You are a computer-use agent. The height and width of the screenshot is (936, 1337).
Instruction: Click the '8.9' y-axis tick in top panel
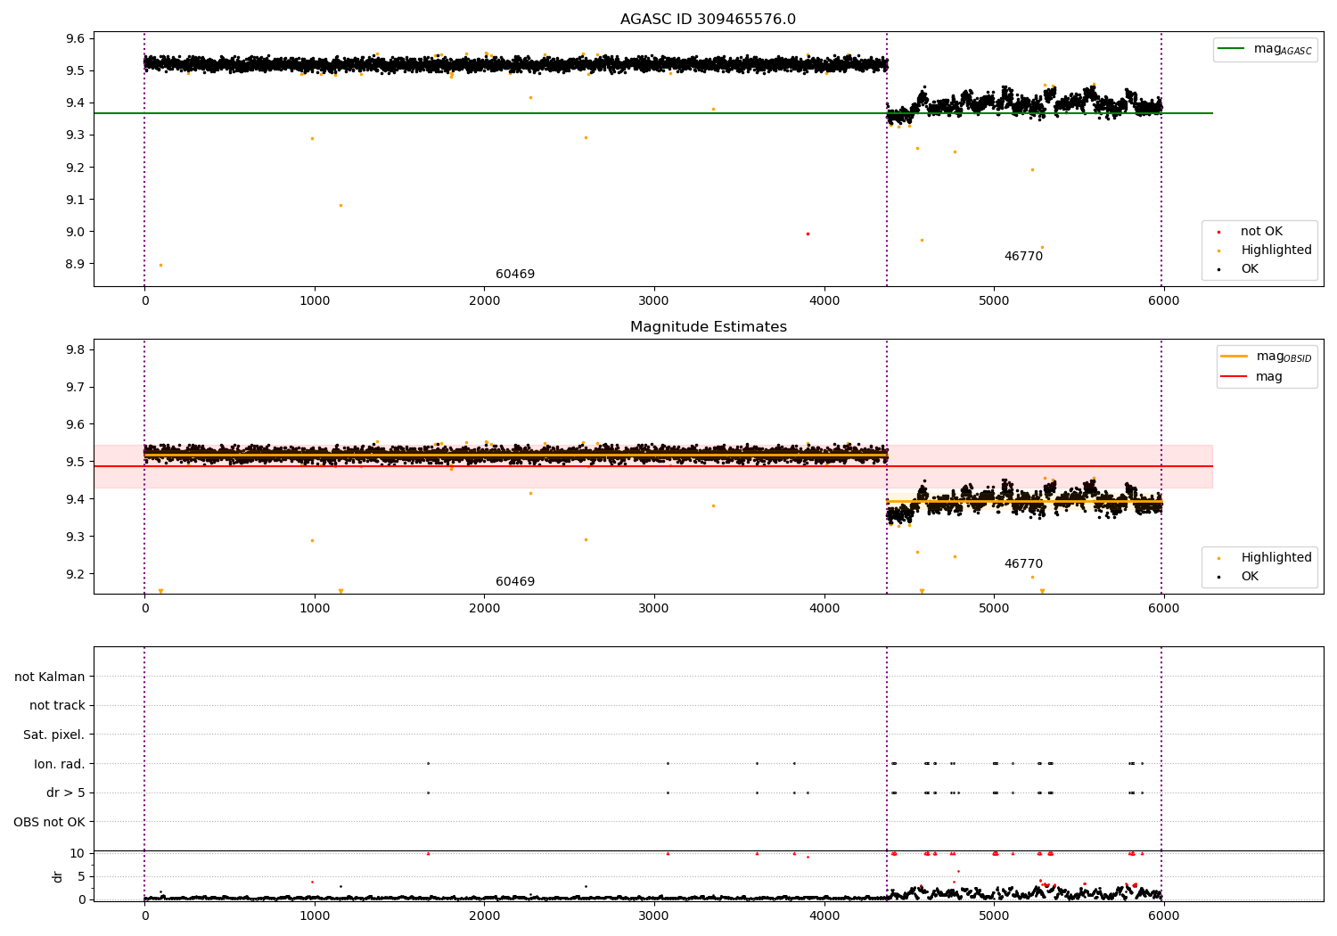coord(75,265)
